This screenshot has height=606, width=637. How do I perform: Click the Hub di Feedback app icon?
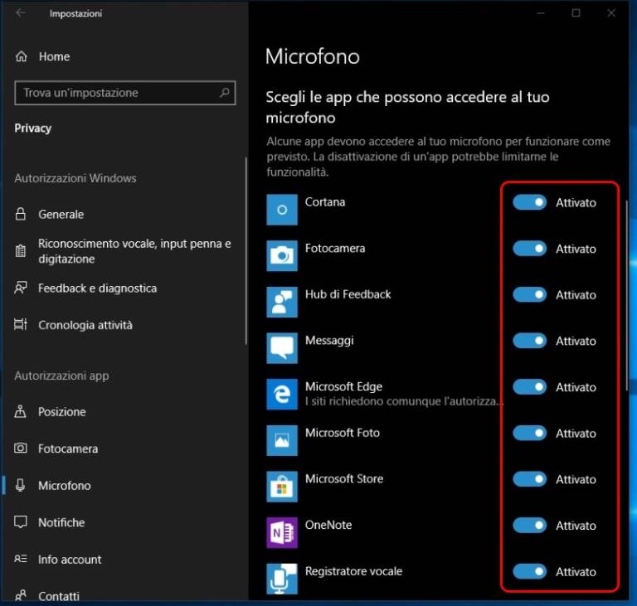click(x=282, y=302)
